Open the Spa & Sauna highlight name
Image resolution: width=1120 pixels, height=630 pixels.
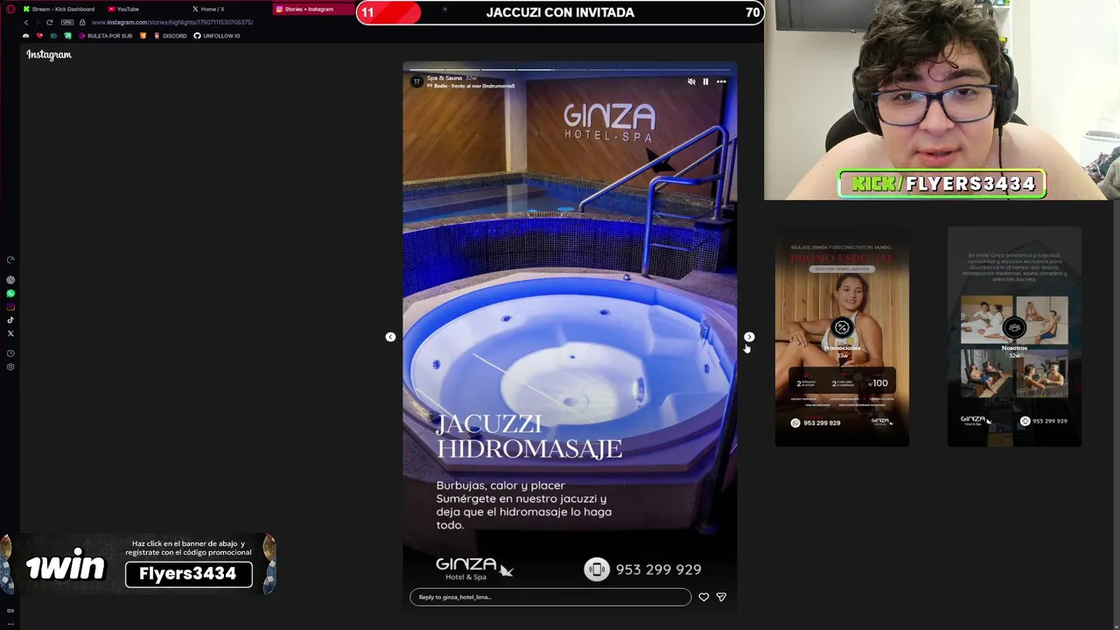pyautogui.click(x=444, y=78)
